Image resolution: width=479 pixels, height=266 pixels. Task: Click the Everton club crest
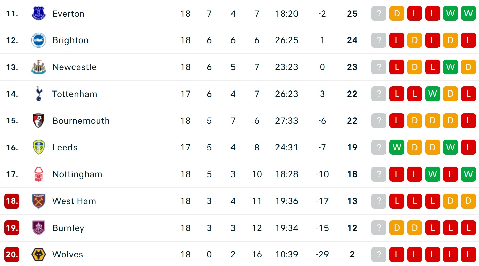tap(38, 14)
